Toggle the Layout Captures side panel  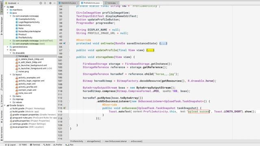pyautogui.click(x=2, y=82)
